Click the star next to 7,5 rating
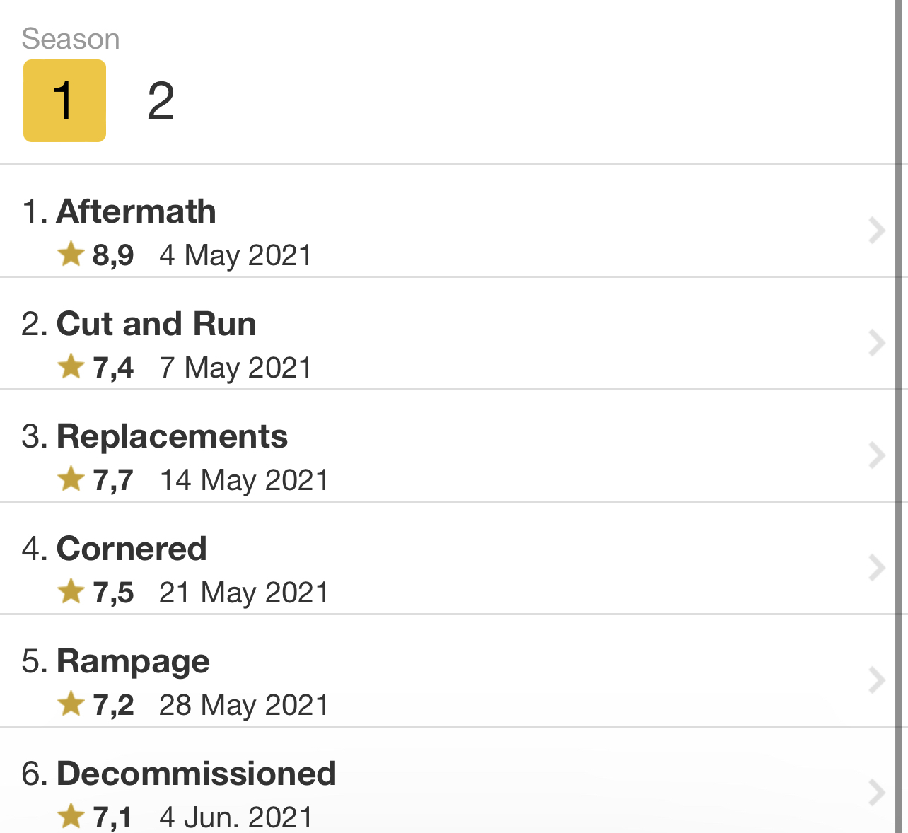 point(71,592)
